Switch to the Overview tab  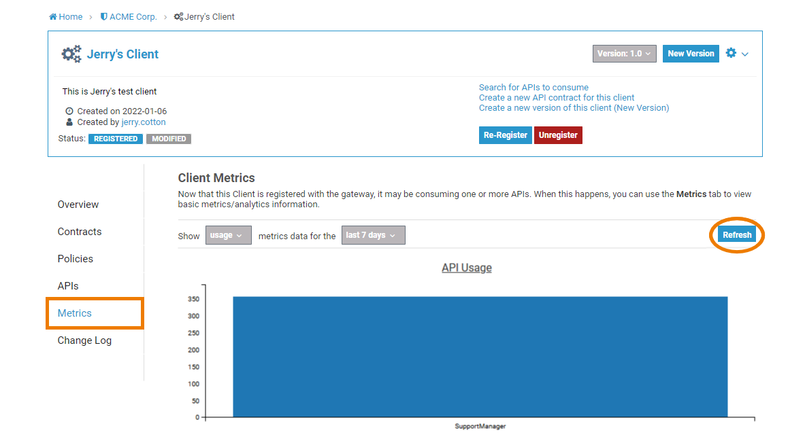[78, 205]
